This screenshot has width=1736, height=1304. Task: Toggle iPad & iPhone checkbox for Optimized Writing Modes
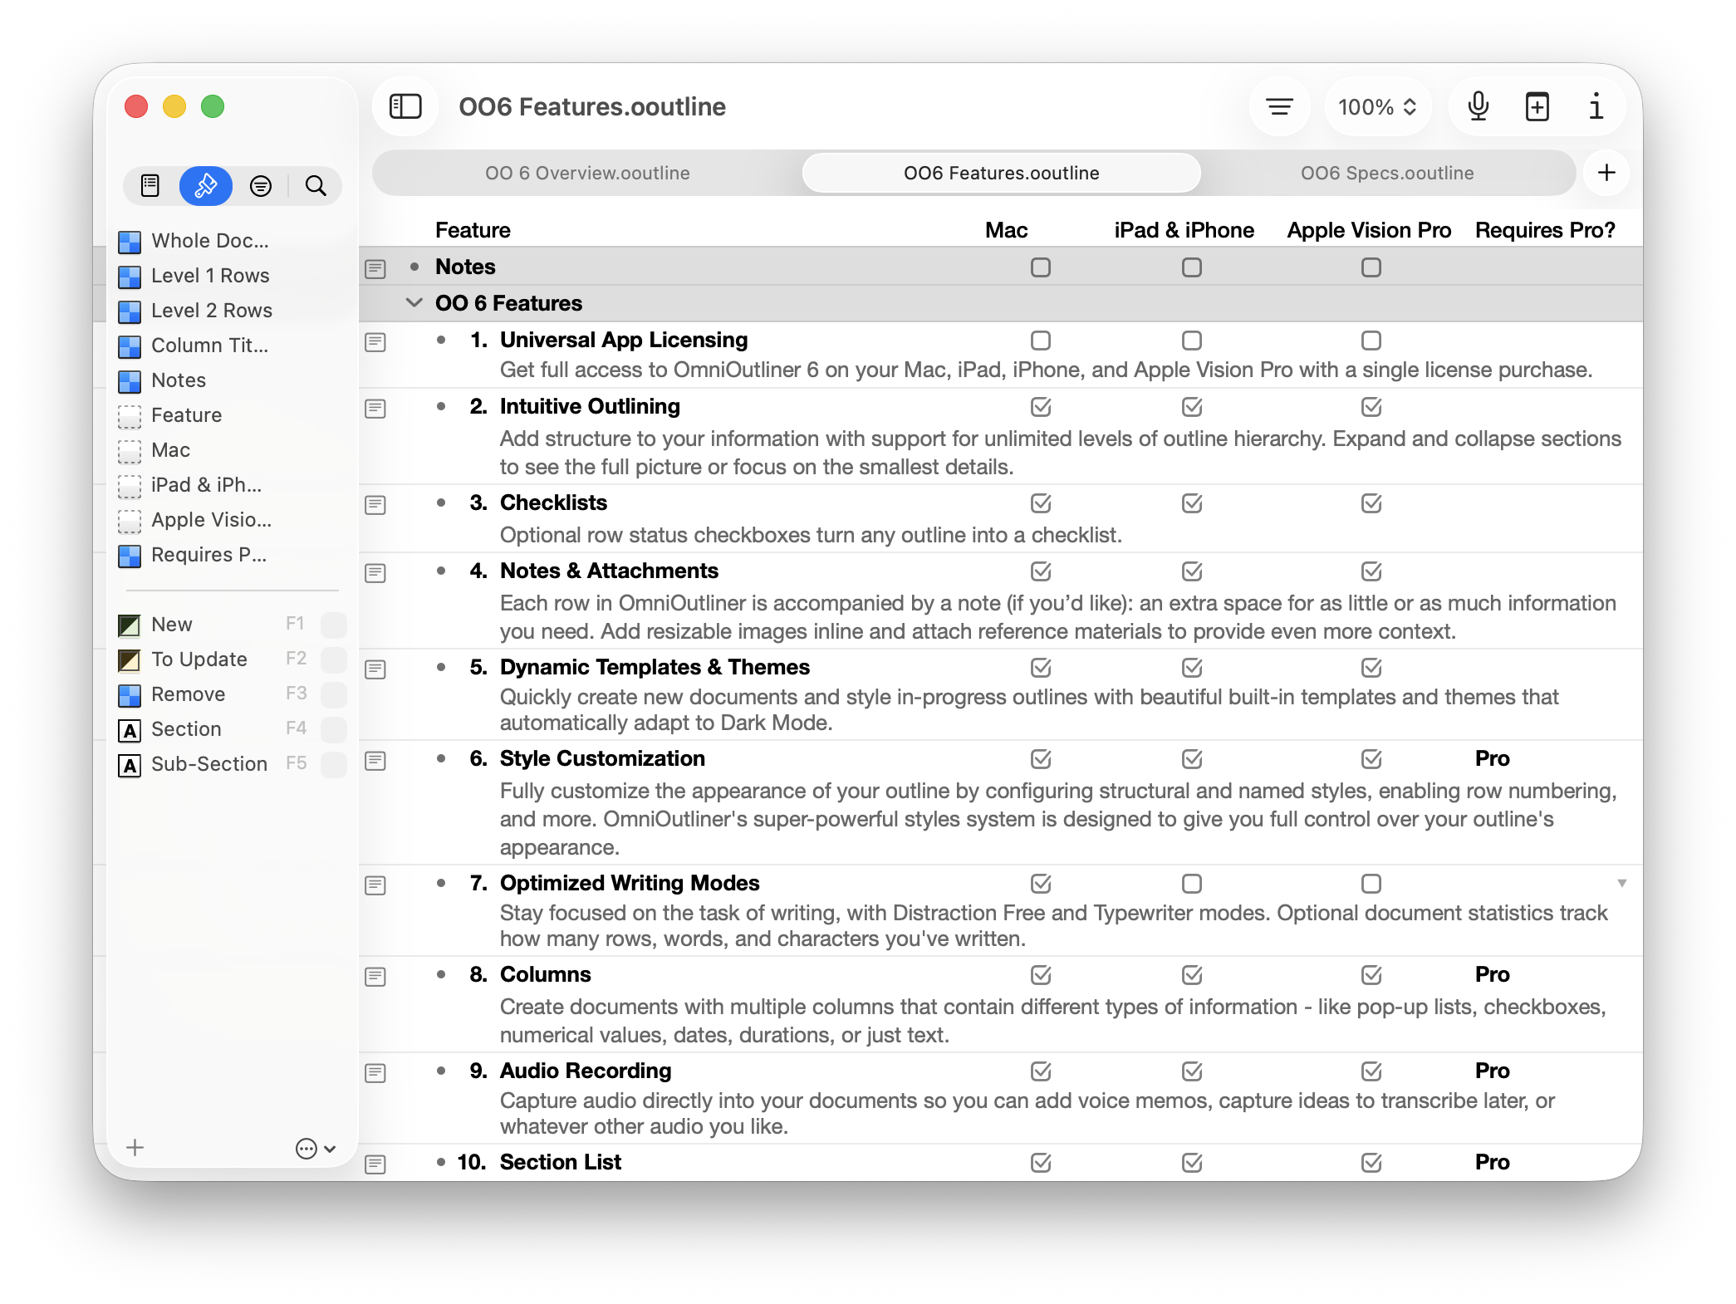pyautogui.click(x=1191, y=884)
